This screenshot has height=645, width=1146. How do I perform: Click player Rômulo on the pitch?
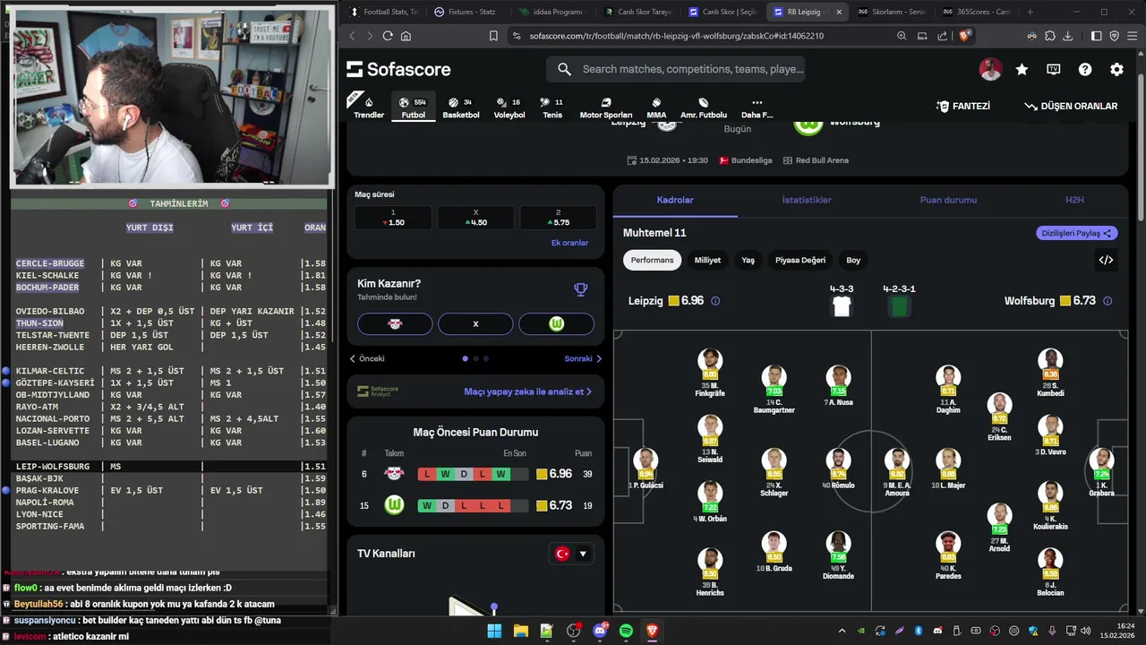(838, 469)
